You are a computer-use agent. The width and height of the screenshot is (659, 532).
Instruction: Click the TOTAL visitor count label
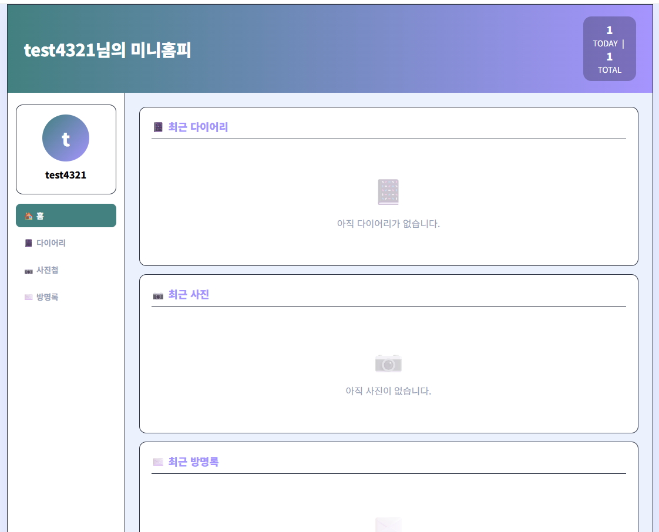609,70
